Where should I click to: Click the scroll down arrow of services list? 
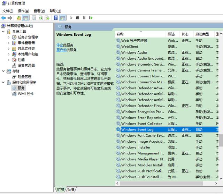[x=221, y=179]
